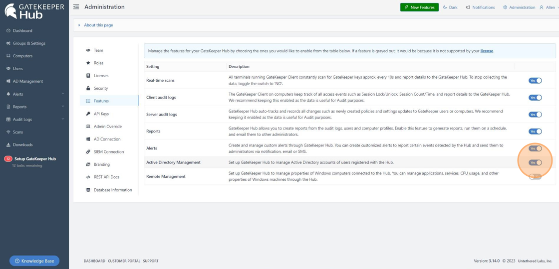The height and width of the screenshot is (269, 559).
Task: Click the user avatar icon beside Allen
Action: (x=542, y=7)
